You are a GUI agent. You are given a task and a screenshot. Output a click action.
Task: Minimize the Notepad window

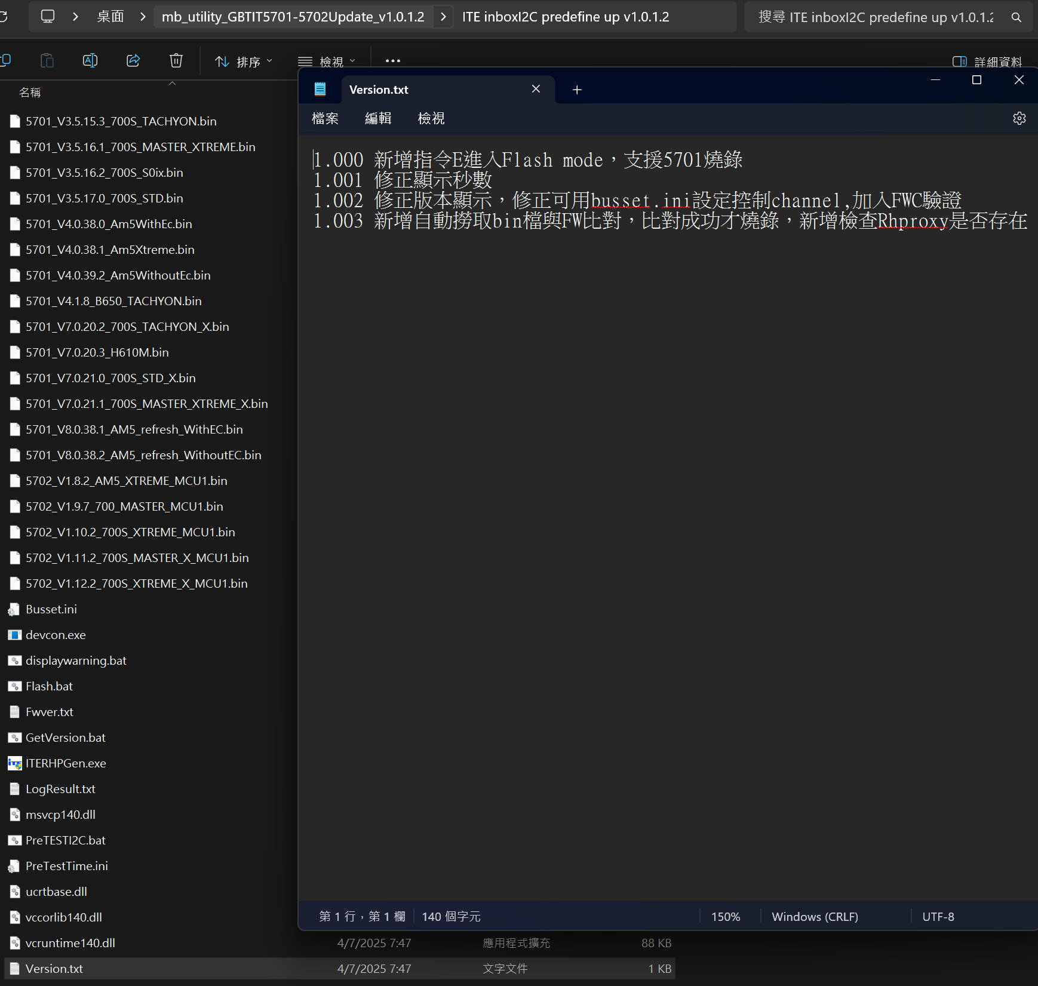click(935, 79)
